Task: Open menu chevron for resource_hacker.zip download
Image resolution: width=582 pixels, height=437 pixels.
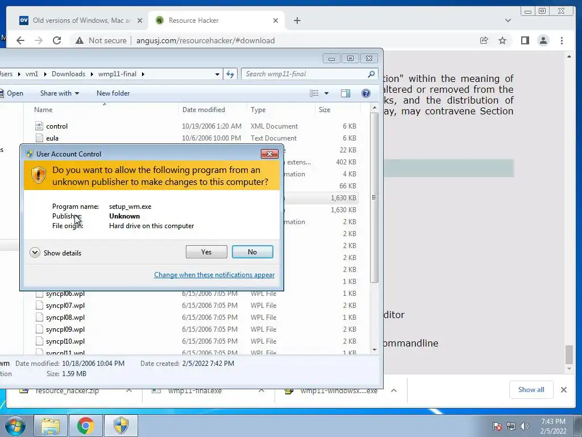Action: [x=129, y=390]
